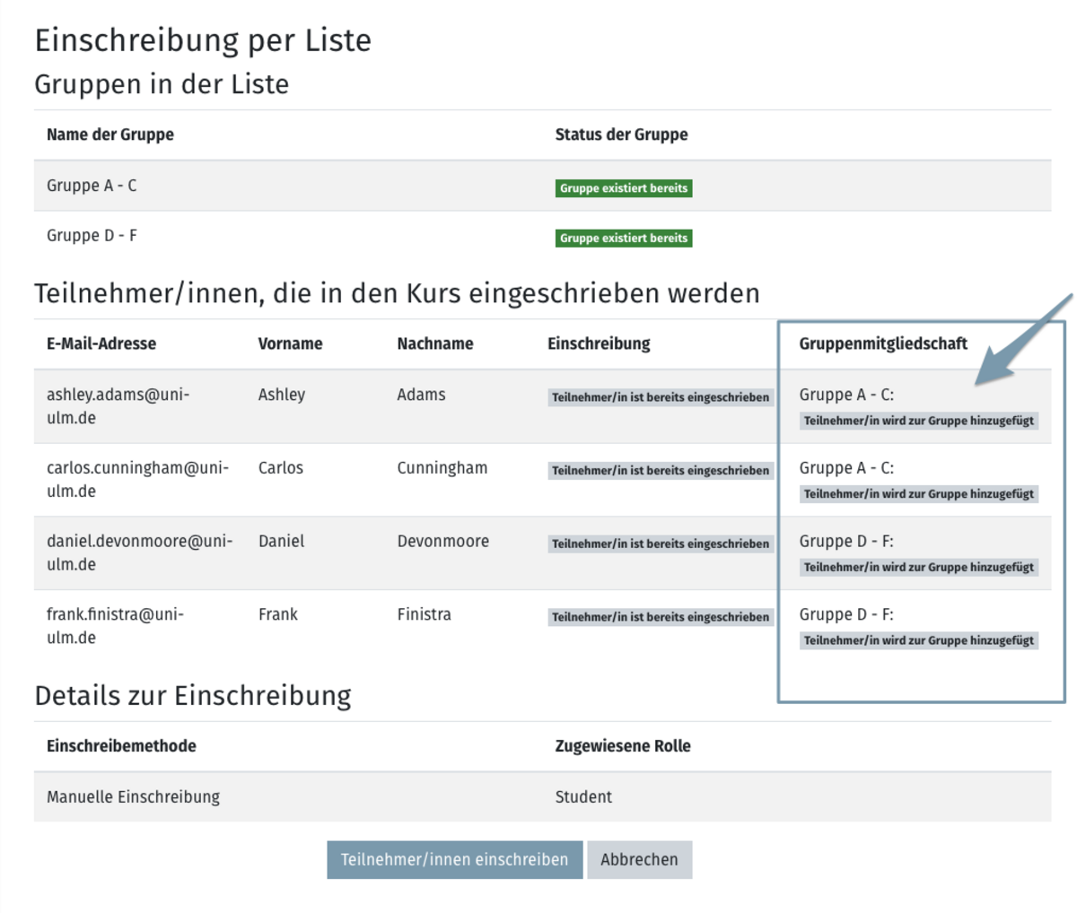This screenshot has width=1077, height=913.
Task: Click Gruppe A - C label in Ashley's row
Action: (x=846, y=395)
